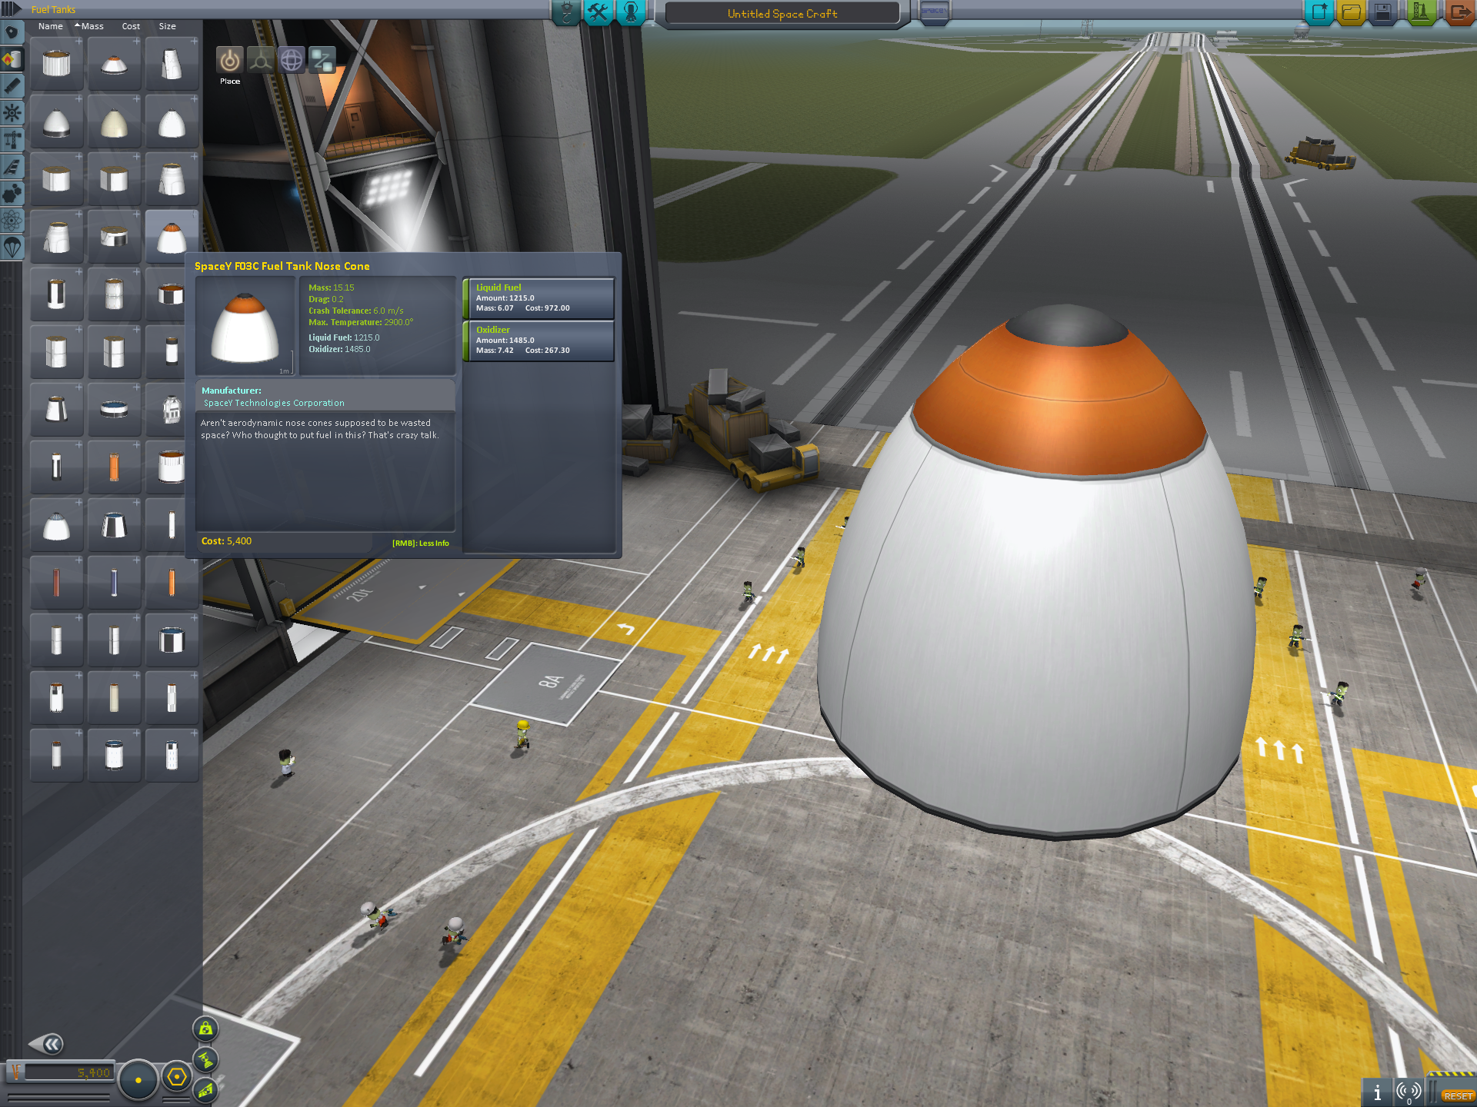Open the parachute category icon
Viewport: 1477px width, 1107px height.
coord(12,248)
